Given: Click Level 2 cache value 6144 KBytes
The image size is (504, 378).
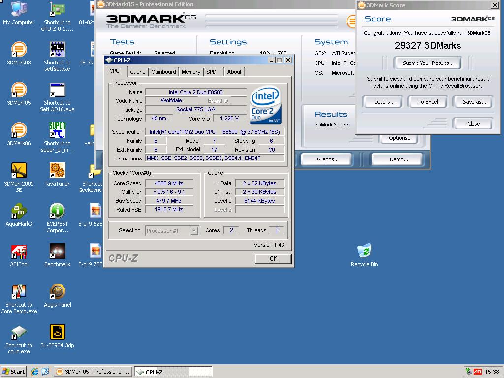Looking at the screenshot, I should (x=260, y=201).
